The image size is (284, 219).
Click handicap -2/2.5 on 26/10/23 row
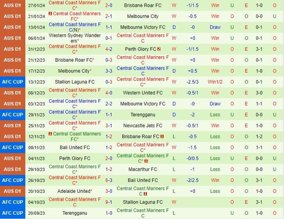click(192, 180)
